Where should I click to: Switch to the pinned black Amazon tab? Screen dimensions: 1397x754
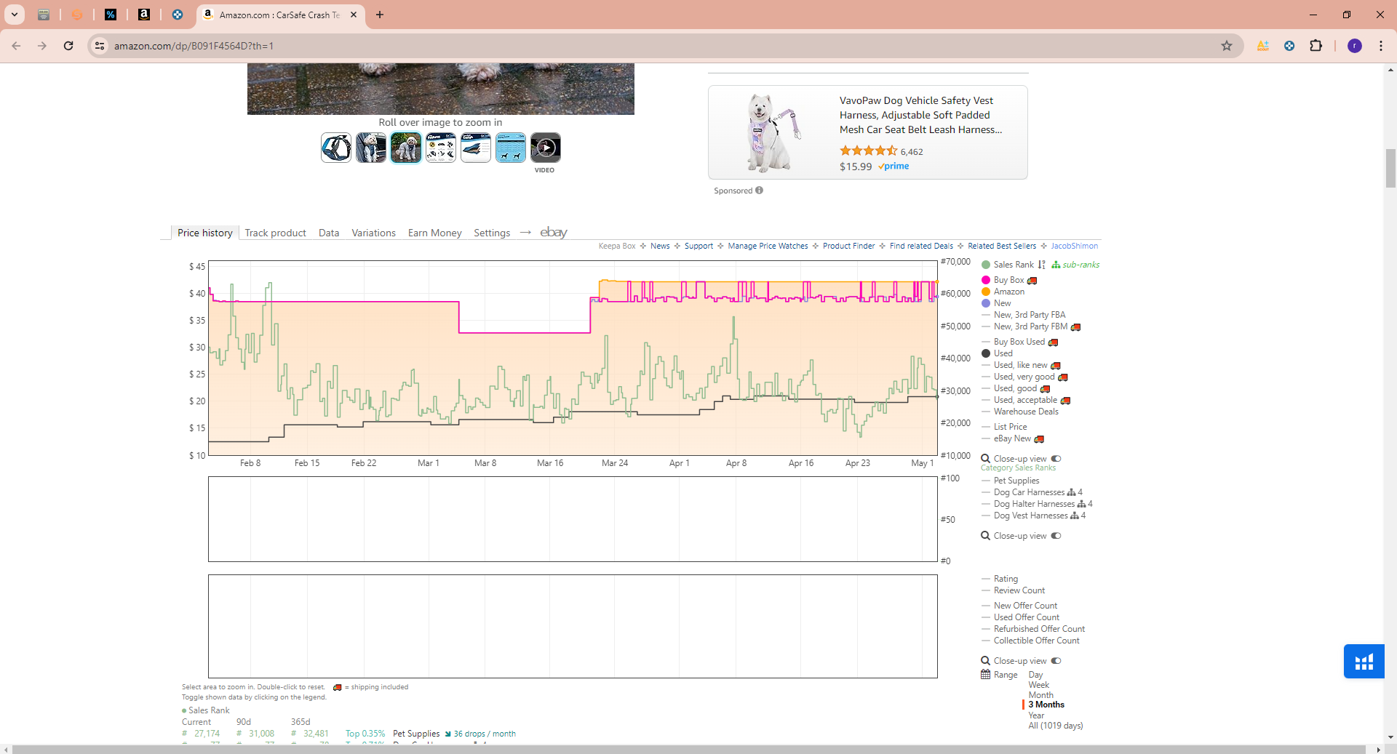tap(144, 15)
